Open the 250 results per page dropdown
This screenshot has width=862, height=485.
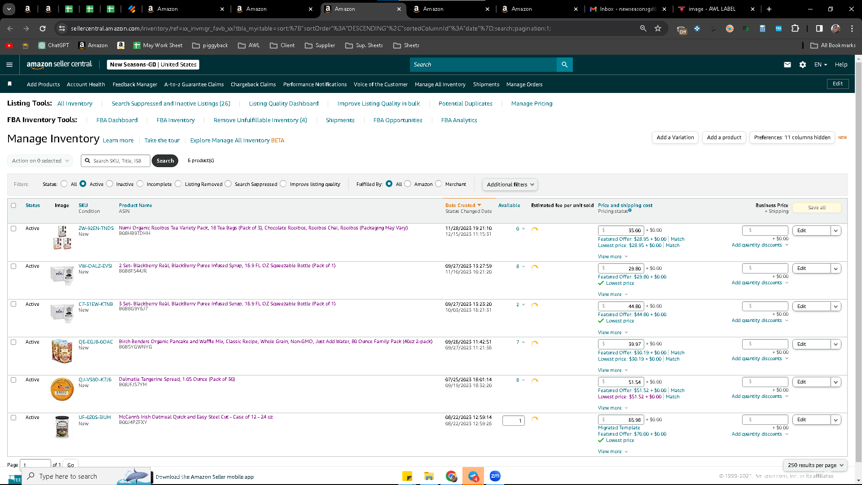tap(815, 465)
